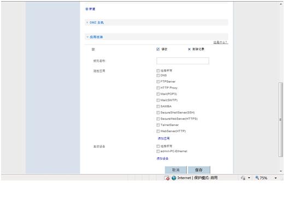Viewport: 305px width, 217px height.
Task: Tick the WebServer(HTTP) checkbox
Action: (158, 131)
